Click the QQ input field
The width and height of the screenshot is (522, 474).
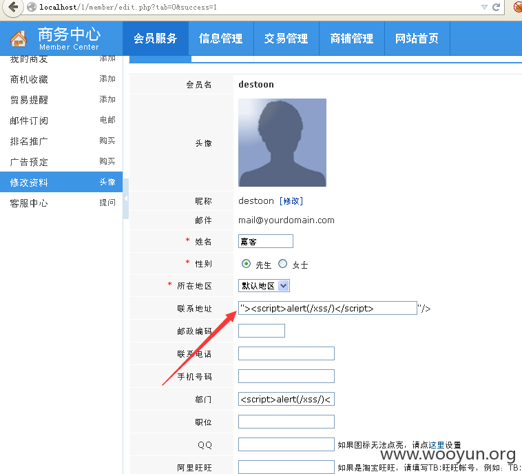[286, 444]
